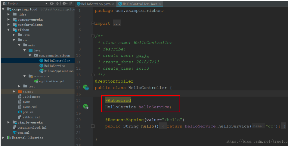The image size is (288, 146).
Task: Click the @RequestMapping annotation
Action: 124,120
